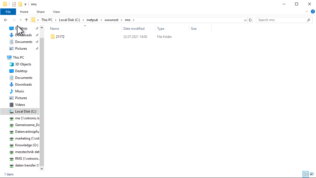Select wwwroot in the address breadcrumb
The height and width of the screenshot is (178, 316).
(111, 20)
